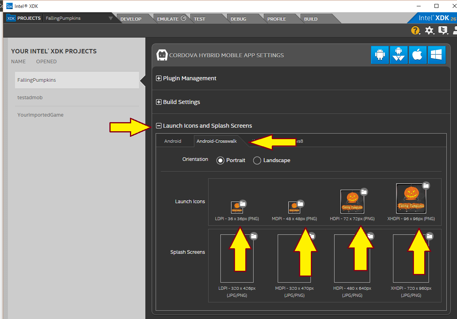This screenshot has width=457, height=319.
Task: Open the help question mark icon
Action: (x=415, y=30)
